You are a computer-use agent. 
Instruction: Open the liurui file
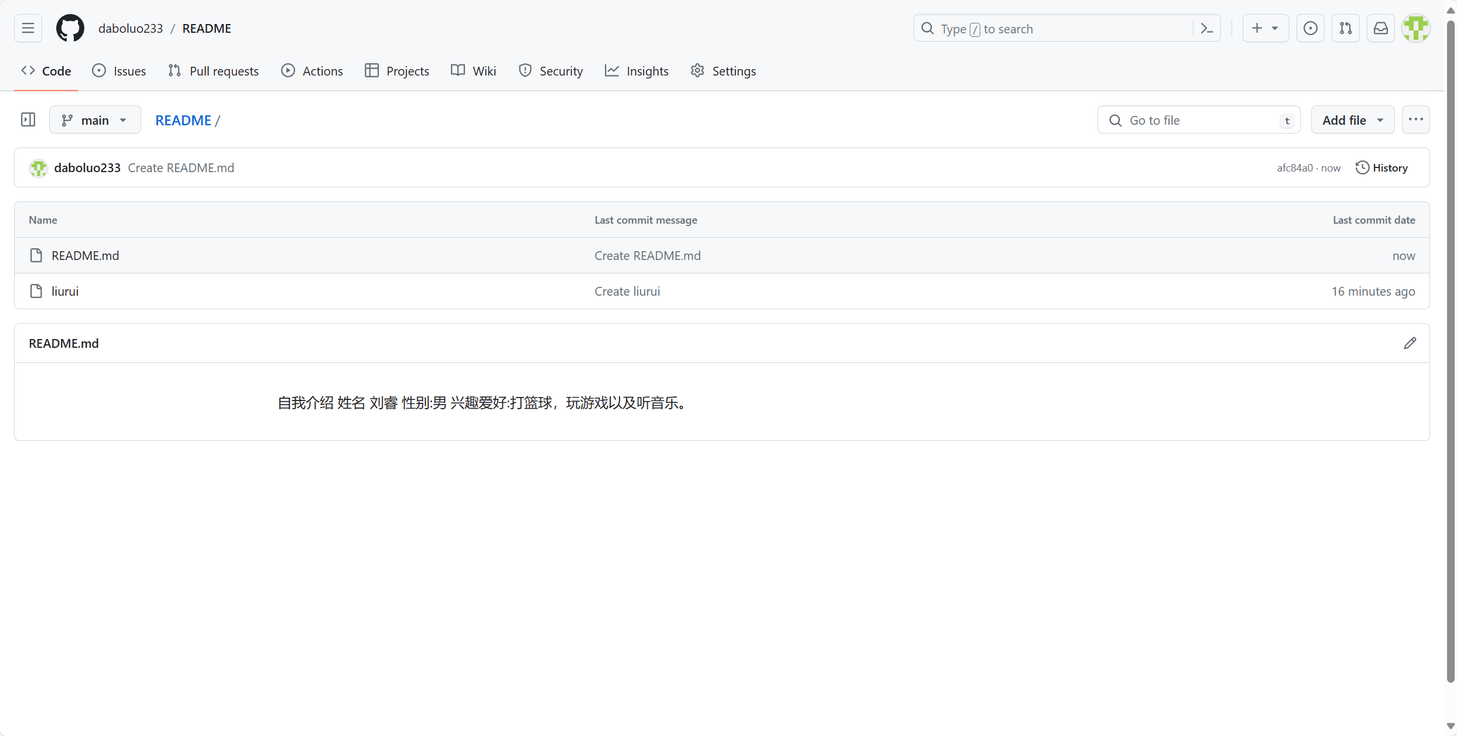[65, 291]
